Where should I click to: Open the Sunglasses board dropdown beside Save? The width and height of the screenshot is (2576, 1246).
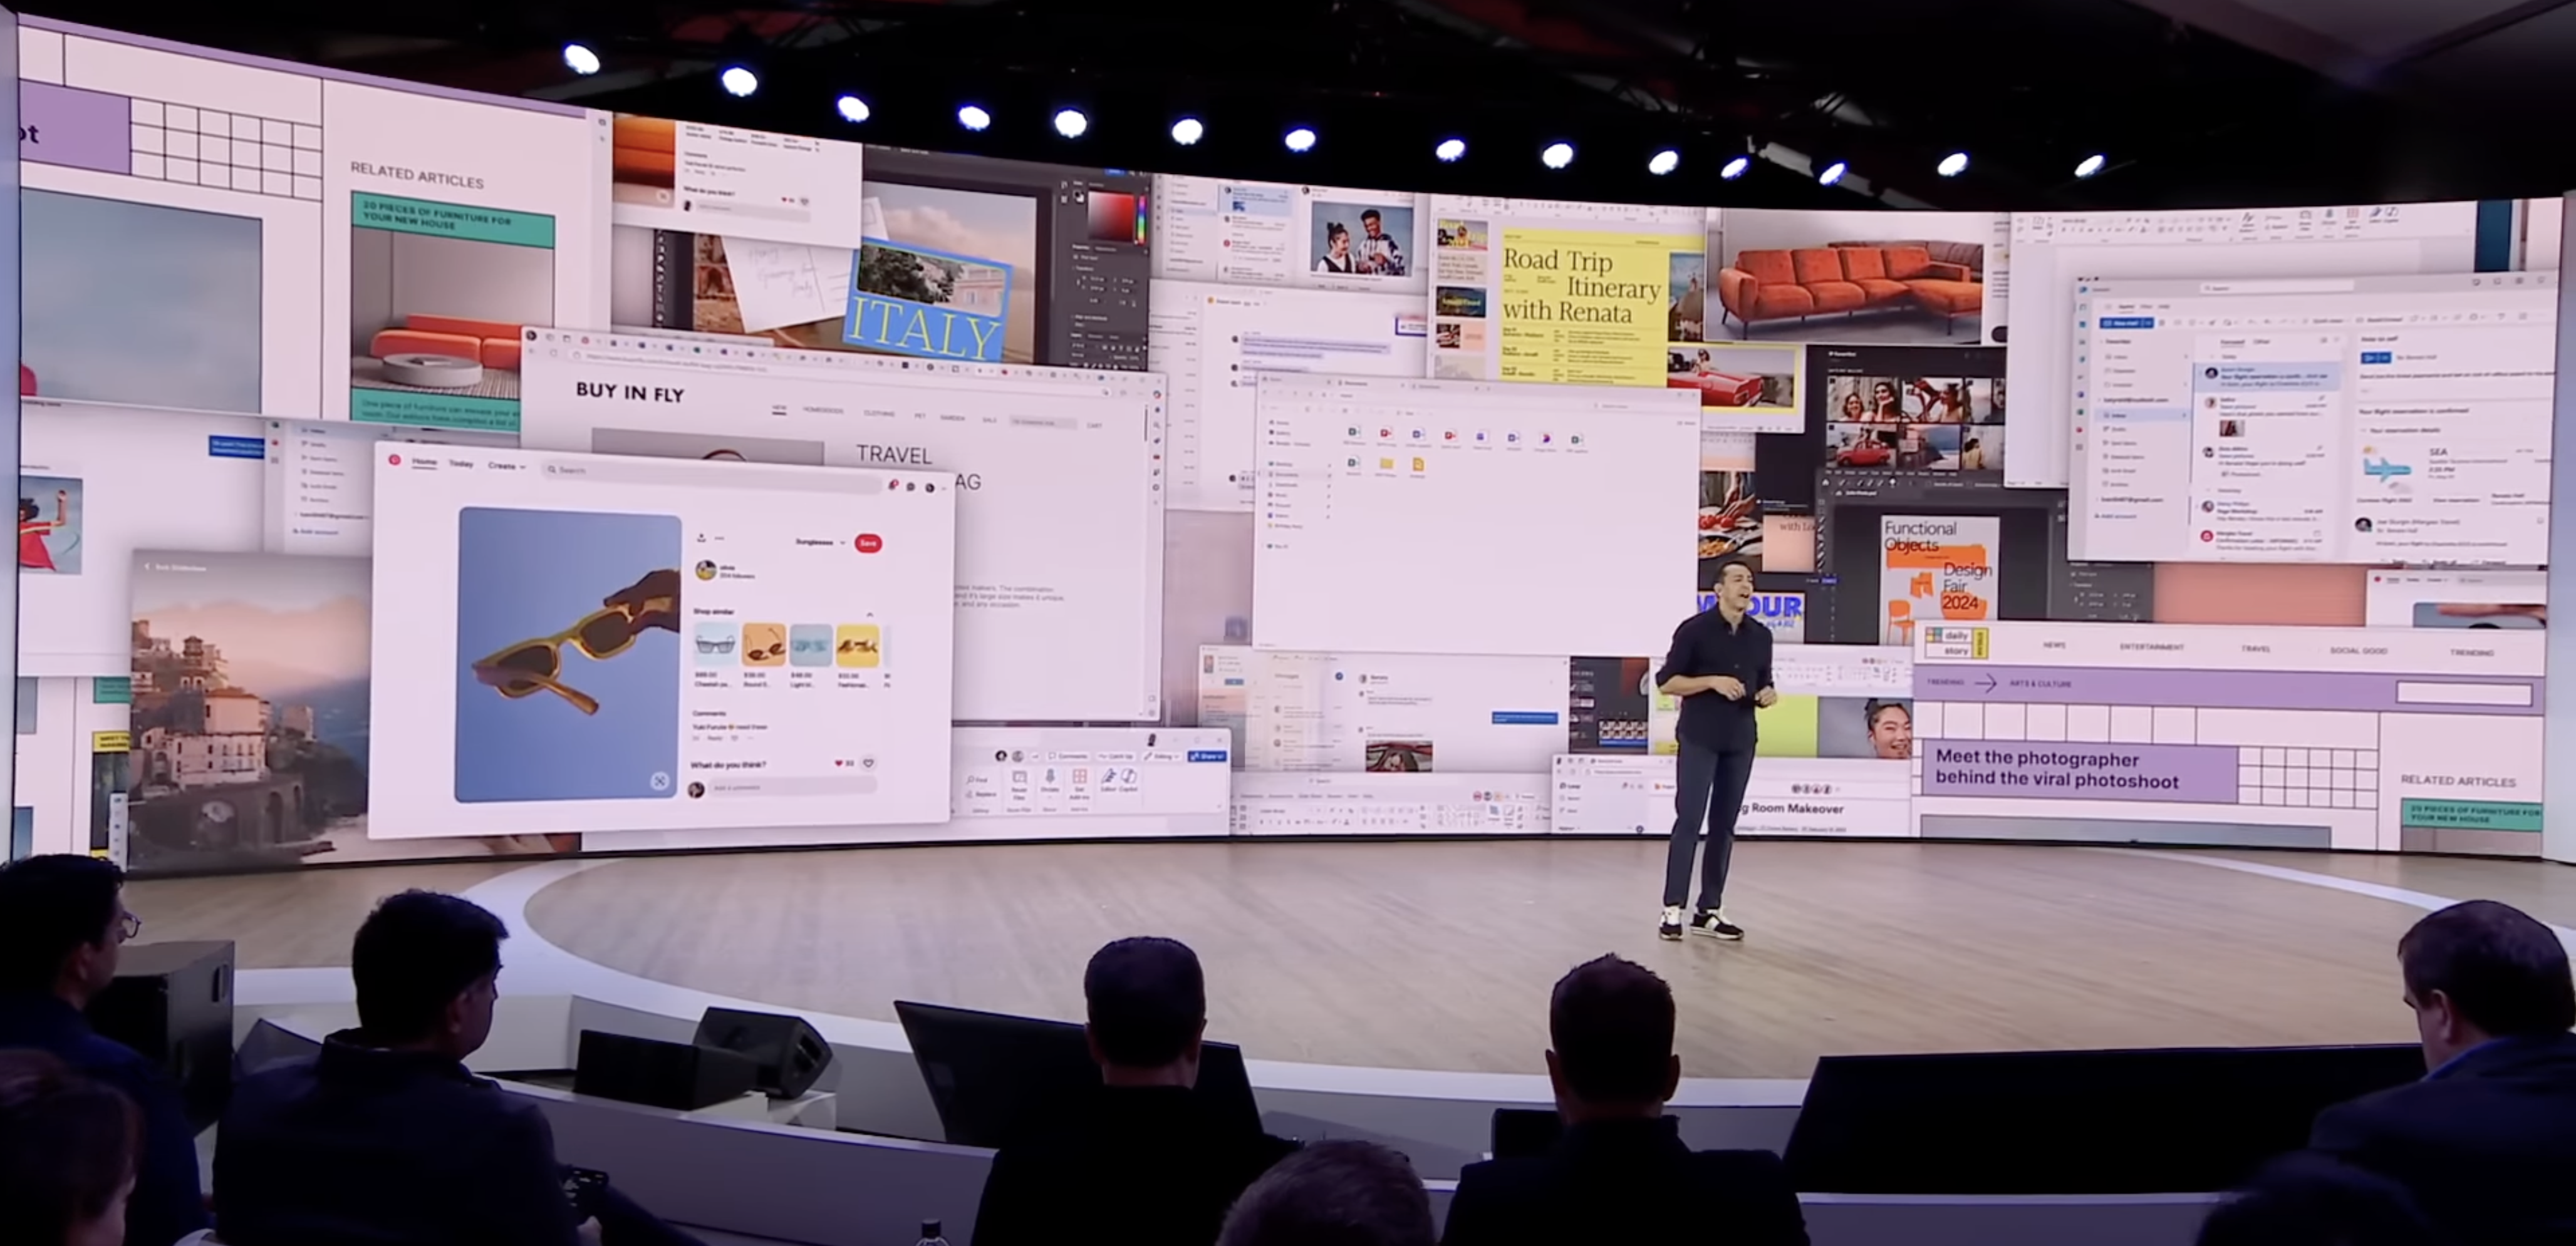pos(820,543)
